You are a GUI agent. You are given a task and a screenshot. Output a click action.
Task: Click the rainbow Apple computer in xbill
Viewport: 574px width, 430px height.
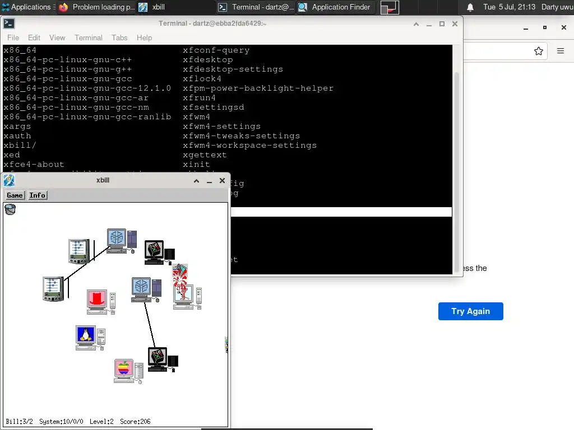(x=128, y=371)
